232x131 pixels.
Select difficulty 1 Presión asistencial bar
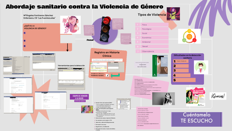click(x=181, y=61)
